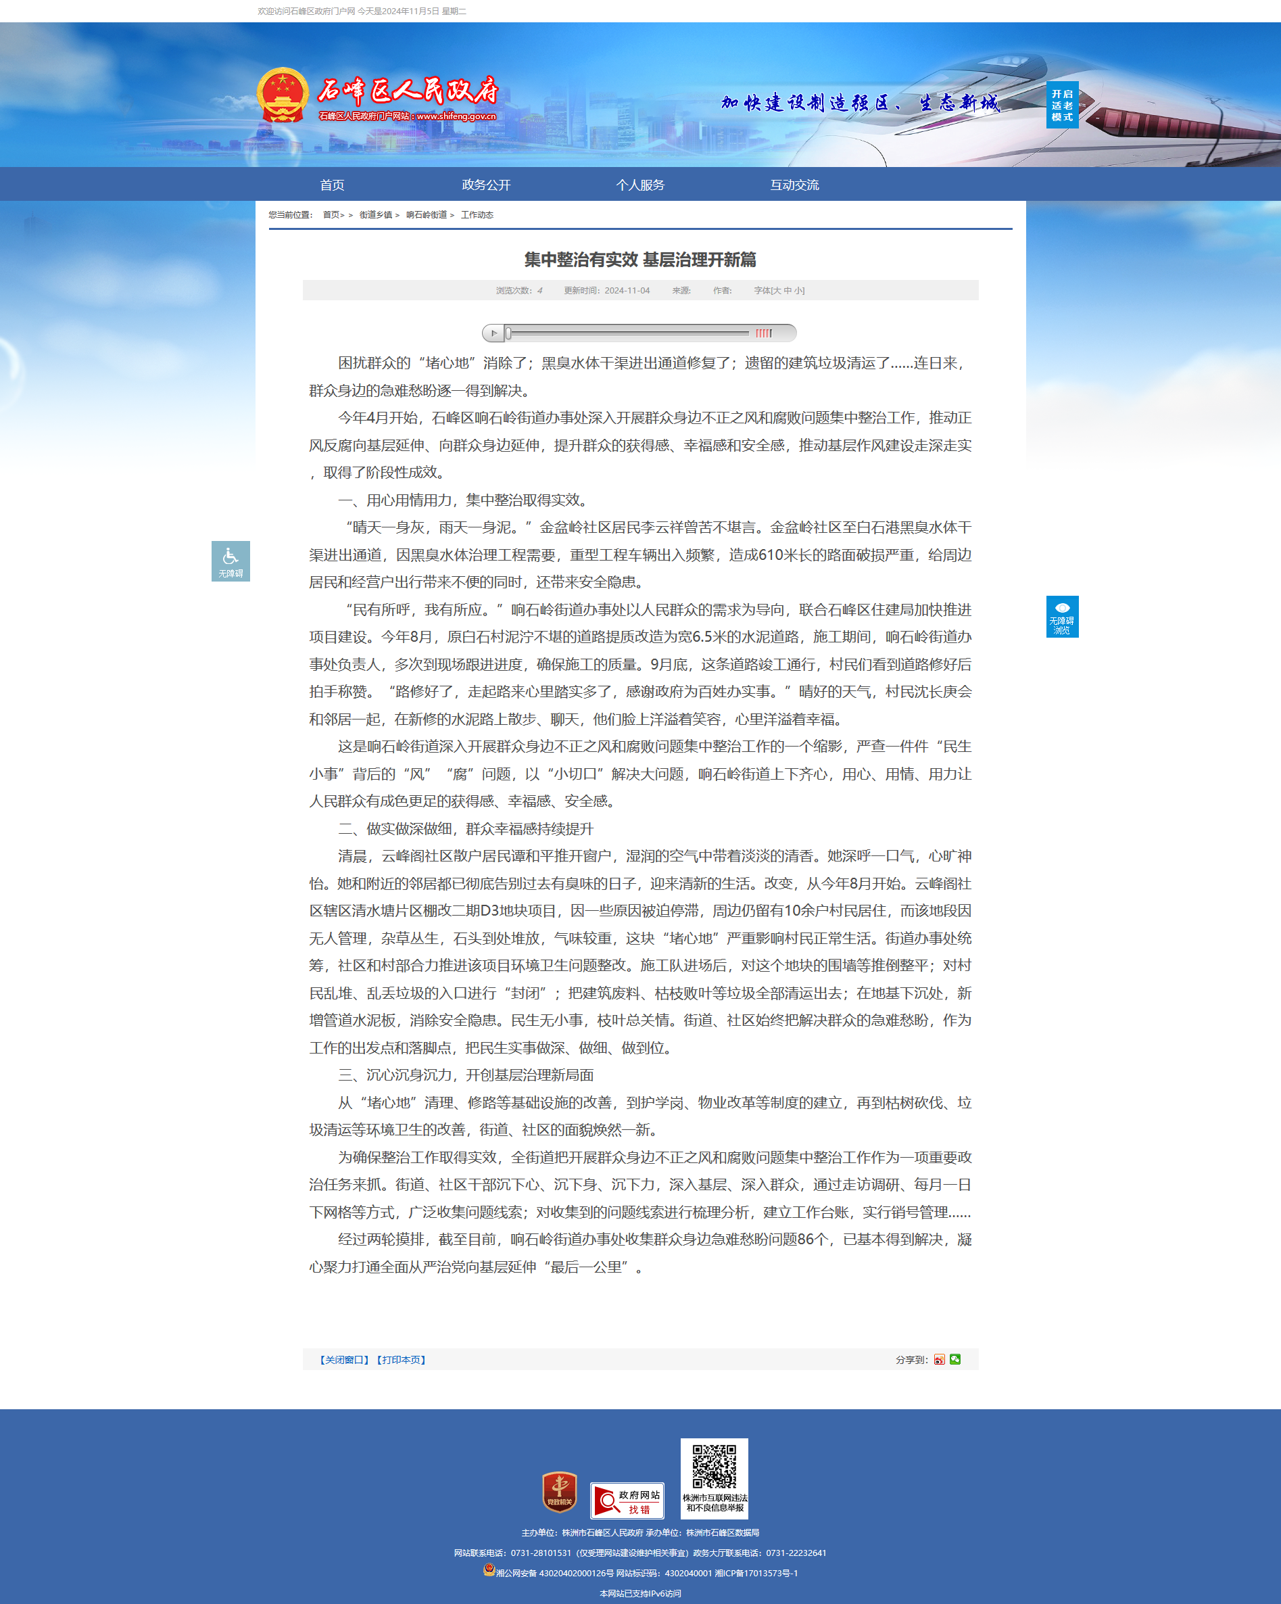The height and width of the screenshot is (1604, 1281).
Task: Click the police badge 湘公网安备 icon
Action: (x=489, y=1569)
